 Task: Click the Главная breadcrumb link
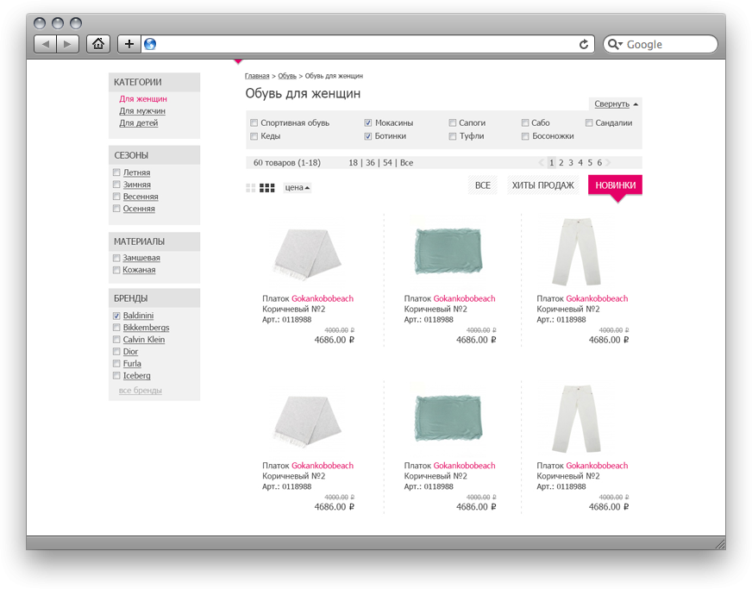(257, 76)
